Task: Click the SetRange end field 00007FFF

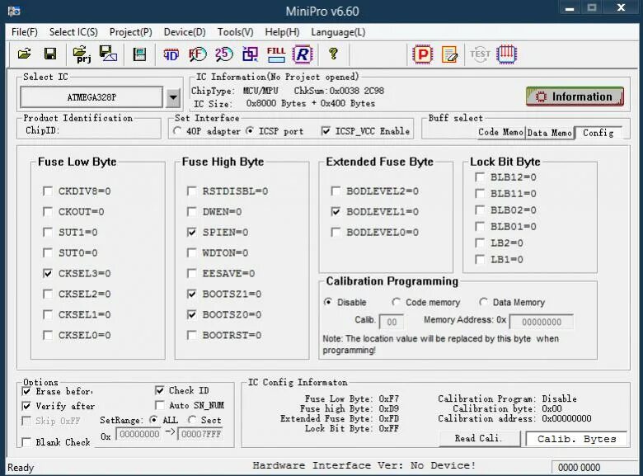Action: click(x=201, y=434)
